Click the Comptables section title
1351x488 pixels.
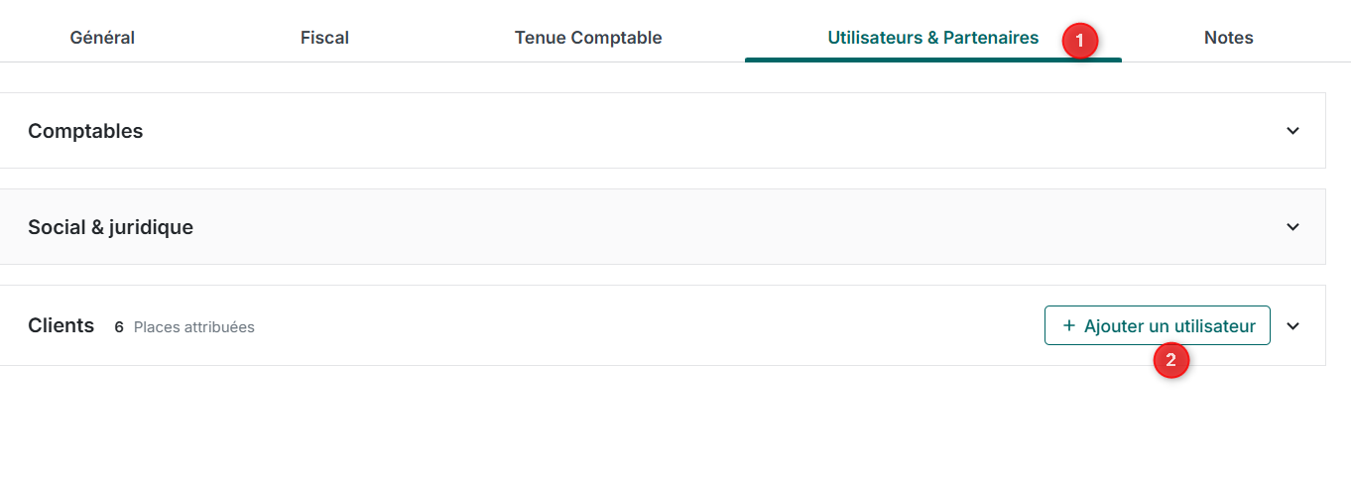click(85, 131)
